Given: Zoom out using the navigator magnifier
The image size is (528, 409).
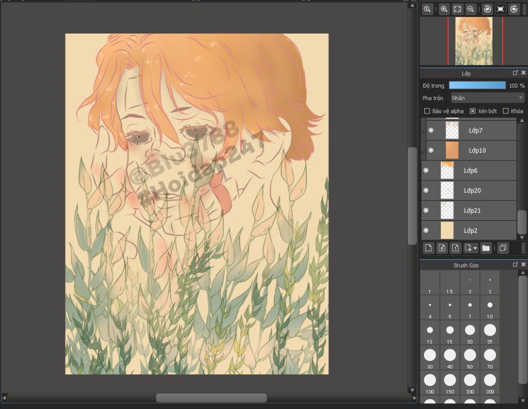Looking at the screenshot, I should coord(470,9).
